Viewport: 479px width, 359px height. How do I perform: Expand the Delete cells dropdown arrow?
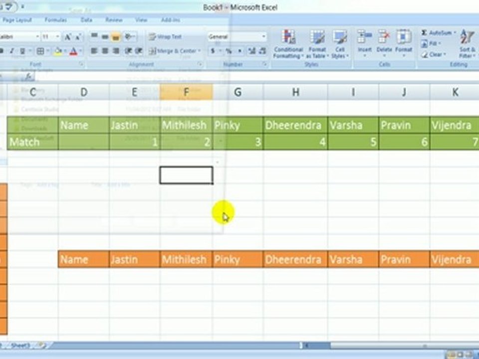pyautogui.click(x=384, y=56)
